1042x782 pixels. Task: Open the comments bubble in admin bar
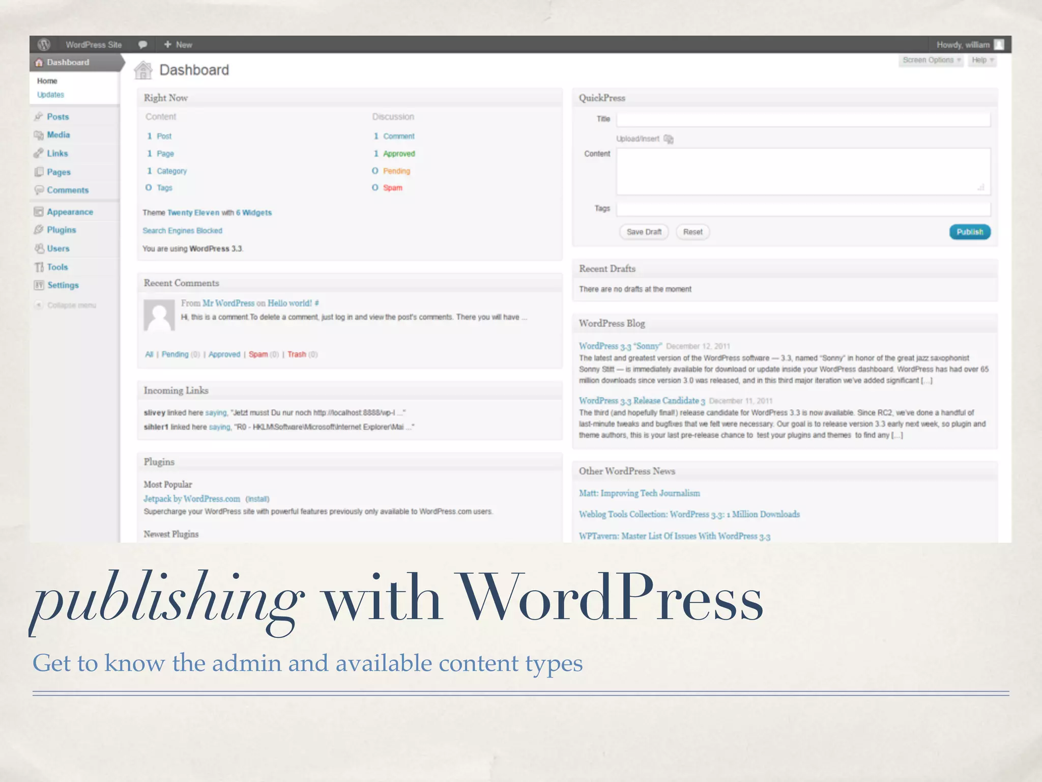tap(143, 45)
